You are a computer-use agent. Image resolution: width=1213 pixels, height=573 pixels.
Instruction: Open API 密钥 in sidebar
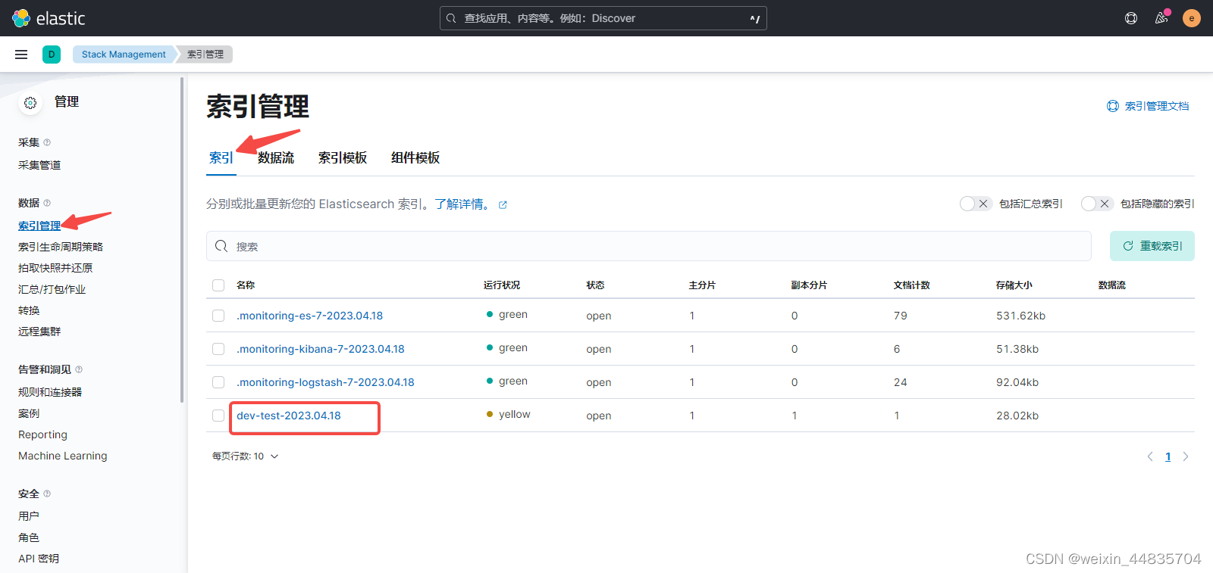click(39, 559)
